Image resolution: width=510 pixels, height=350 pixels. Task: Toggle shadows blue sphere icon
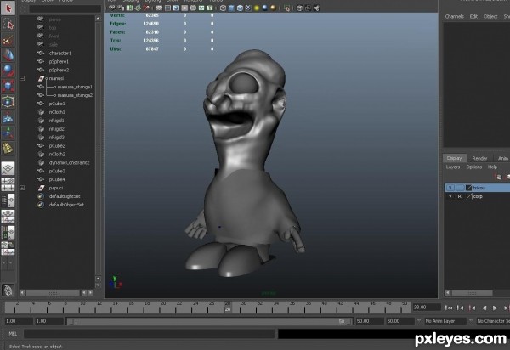264,8
